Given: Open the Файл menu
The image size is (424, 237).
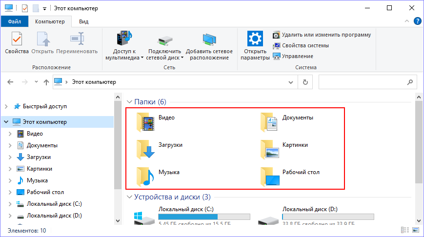Looking at the screenshot, I should pos(15,21).
